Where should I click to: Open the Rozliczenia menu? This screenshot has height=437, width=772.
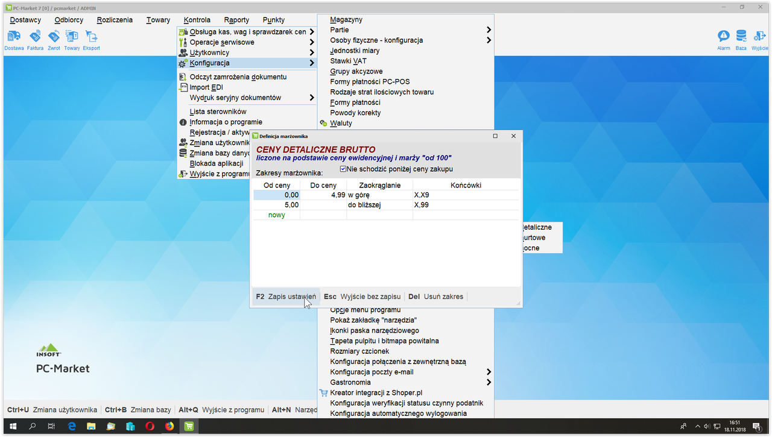(x=115, y=20)
